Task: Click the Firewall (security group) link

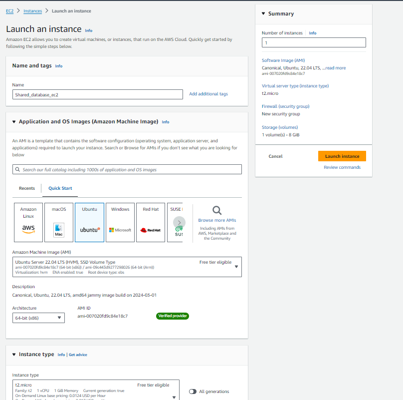Action: pos(286,106)
